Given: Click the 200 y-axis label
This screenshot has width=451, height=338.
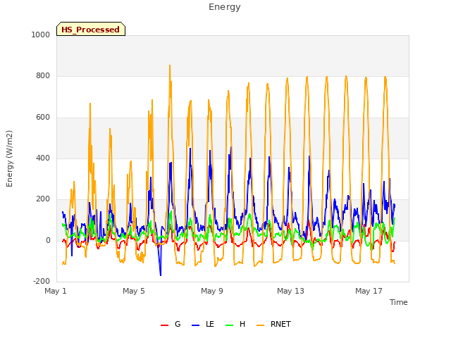Looking at the screenshot, I should pyautogui.click(x=43, y=199).
